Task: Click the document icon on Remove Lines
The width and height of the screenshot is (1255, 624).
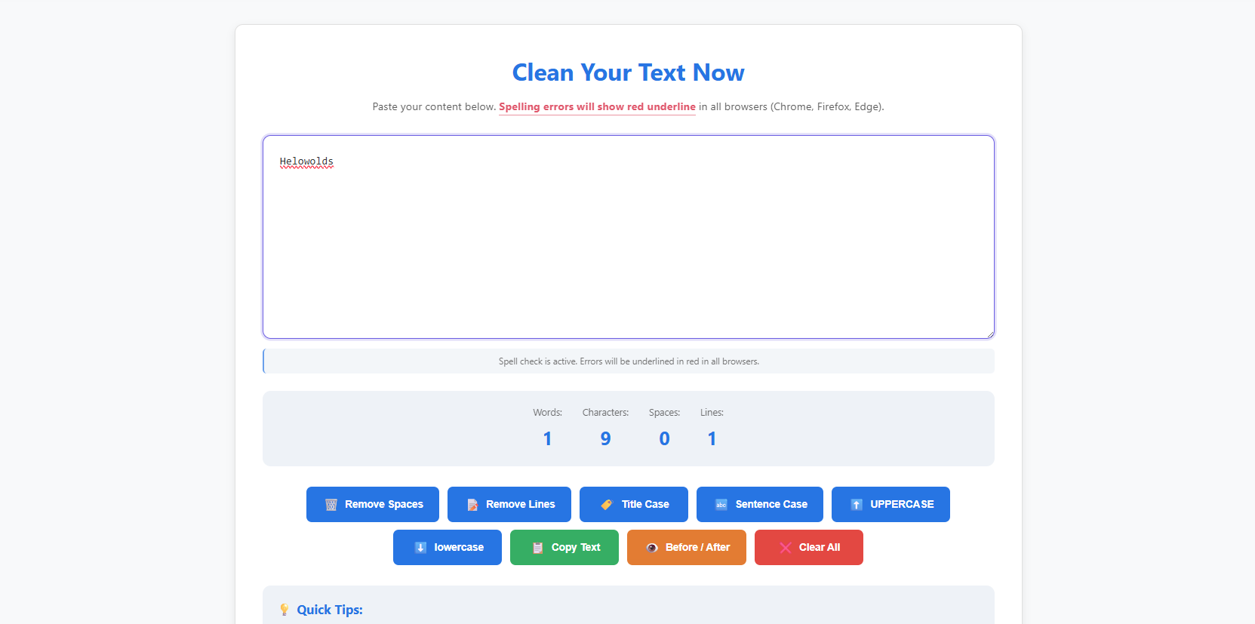Action: (x=472, y=505)
